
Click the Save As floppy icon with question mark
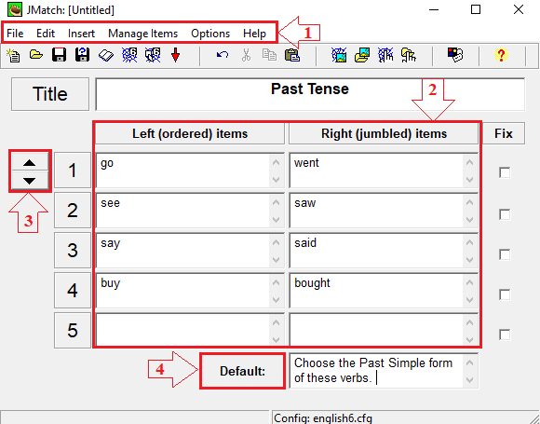pyautogui.click(x=82, y=55)
